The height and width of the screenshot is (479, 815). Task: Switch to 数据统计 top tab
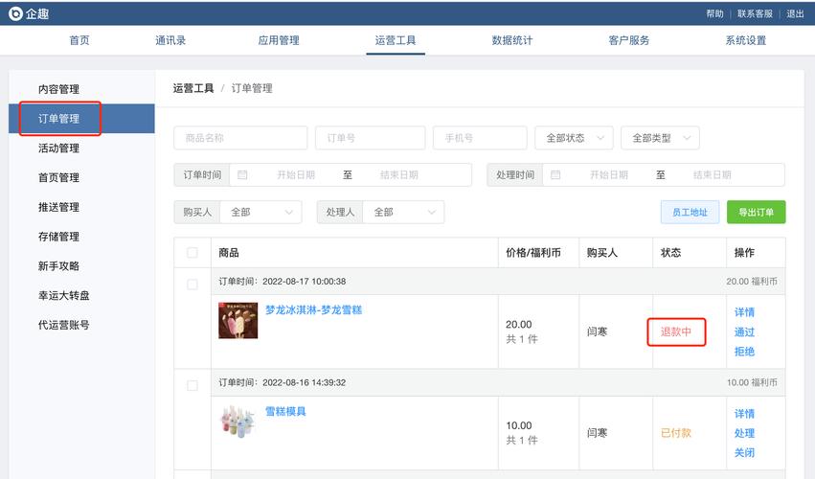pyautogui.click(x=512, y=40)
